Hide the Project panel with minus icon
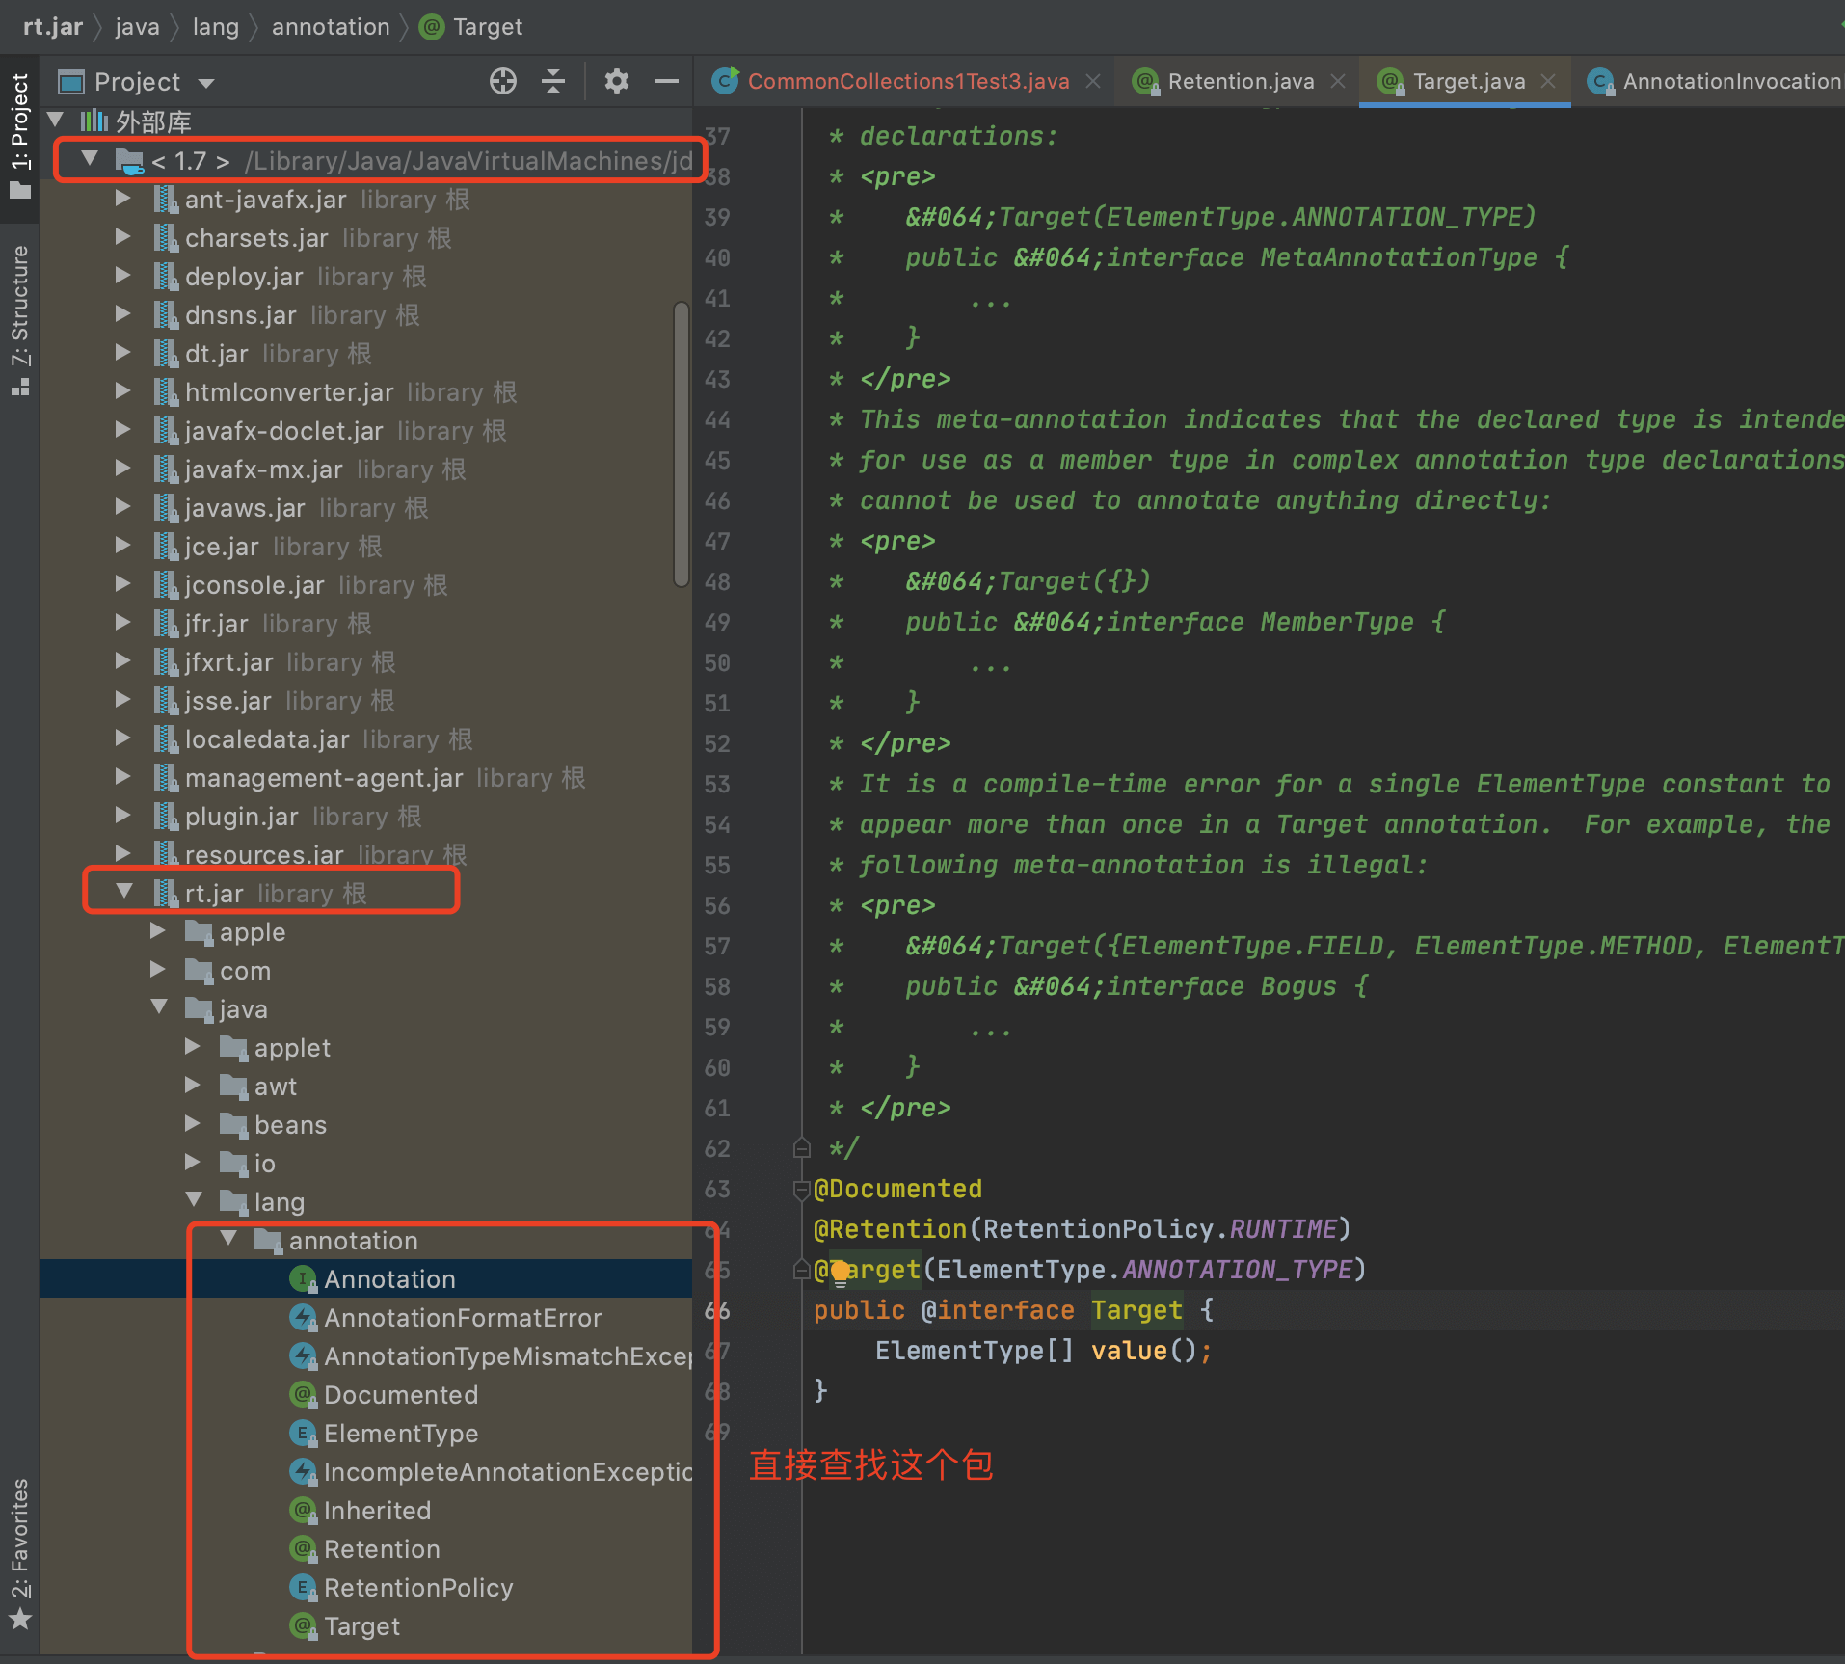This screenshot has width=1845, height=1664. tap(667, 81)
